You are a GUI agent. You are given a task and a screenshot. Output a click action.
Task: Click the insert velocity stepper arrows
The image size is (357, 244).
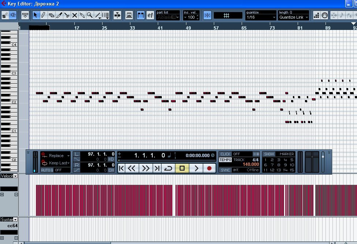(x=197, y=17)
